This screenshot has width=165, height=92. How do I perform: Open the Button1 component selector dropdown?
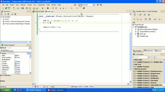pyautogui.click(x=30, y=48)
